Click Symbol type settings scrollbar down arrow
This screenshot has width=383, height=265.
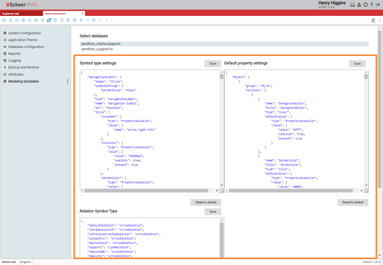click(x=222, y=186)
